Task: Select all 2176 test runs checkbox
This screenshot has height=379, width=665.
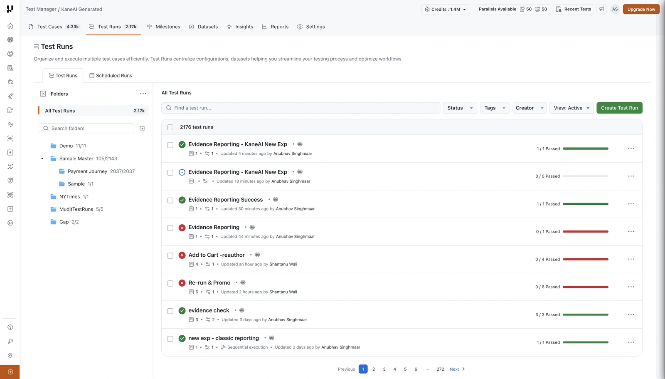Action: tap(170, 127)
